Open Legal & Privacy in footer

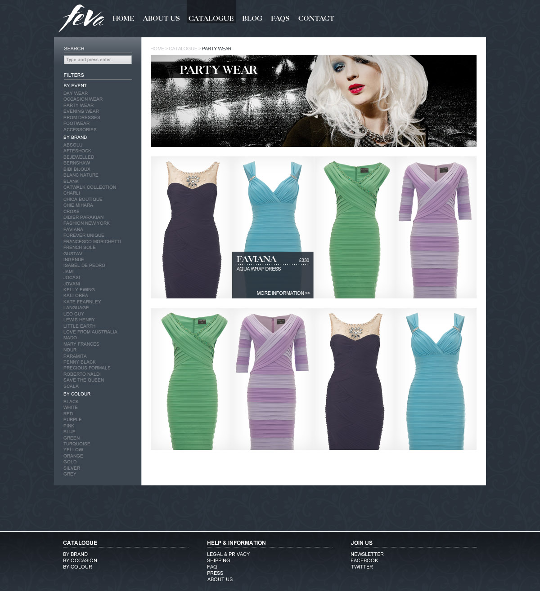228,555
